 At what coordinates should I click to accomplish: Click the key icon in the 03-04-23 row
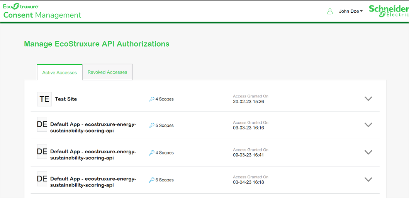coord(151,180)
